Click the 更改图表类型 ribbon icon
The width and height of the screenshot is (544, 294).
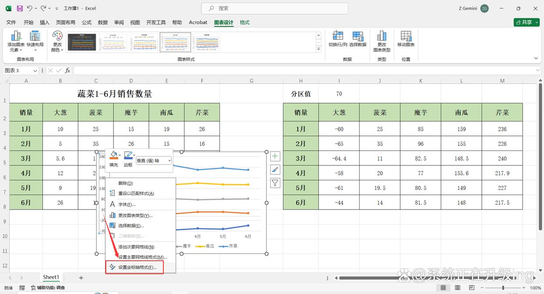point(382,42)
